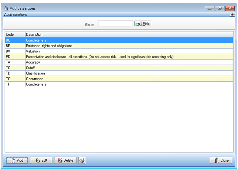
Task: Select the TD code cell
Action: click(x=15, y=73)
